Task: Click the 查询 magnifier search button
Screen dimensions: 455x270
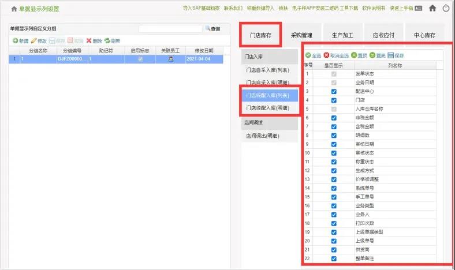Action: (212, 29)
